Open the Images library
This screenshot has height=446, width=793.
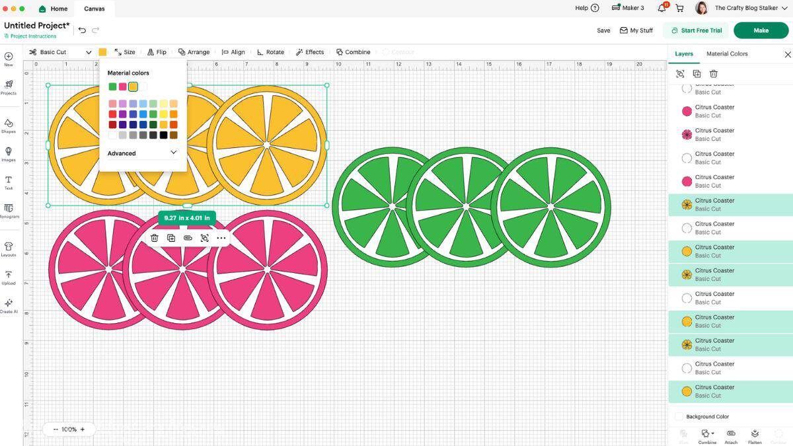point(9,154)
